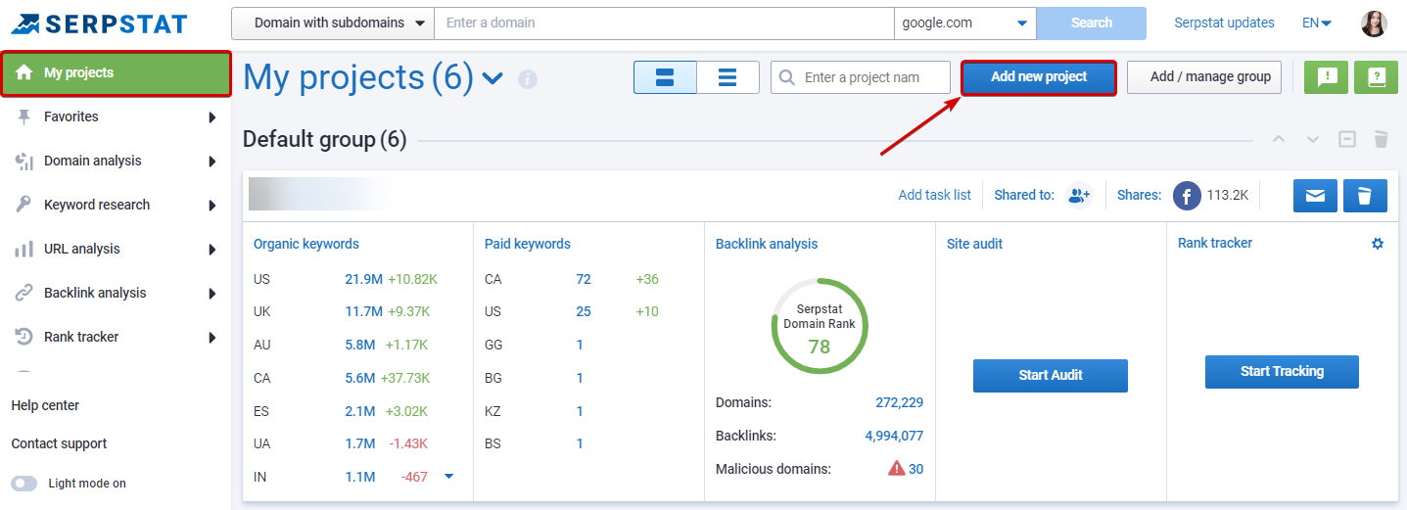
Task: Click AU organic keywords 5.8M value
Action: [x=360, y=345]
